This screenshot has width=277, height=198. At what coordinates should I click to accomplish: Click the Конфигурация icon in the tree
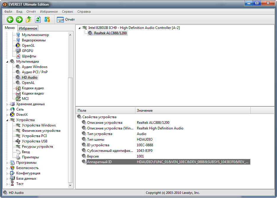pyautogui.click(x=12, y=173)
